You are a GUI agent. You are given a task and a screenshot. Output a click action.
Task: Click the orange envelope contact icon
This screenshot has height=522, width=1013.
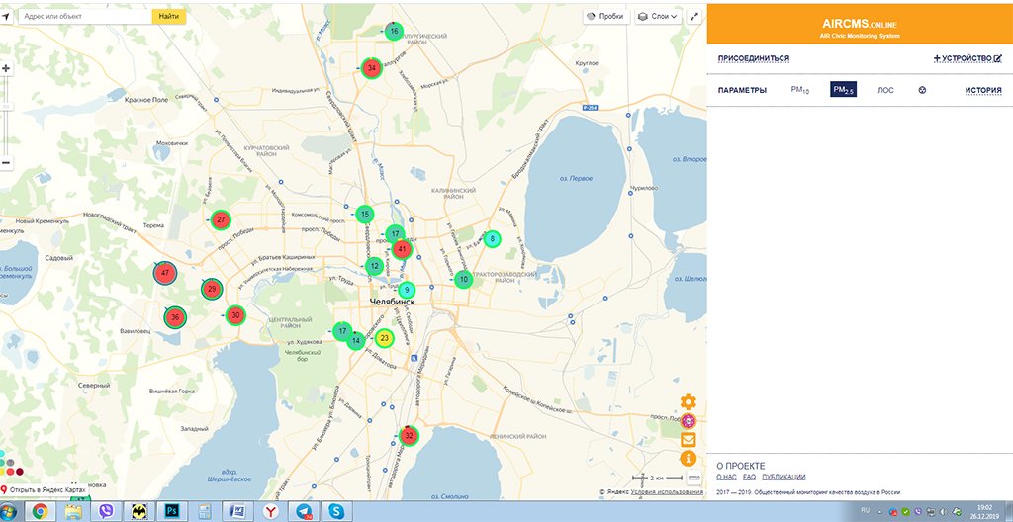pyautogui.click(x=689, y=440)
